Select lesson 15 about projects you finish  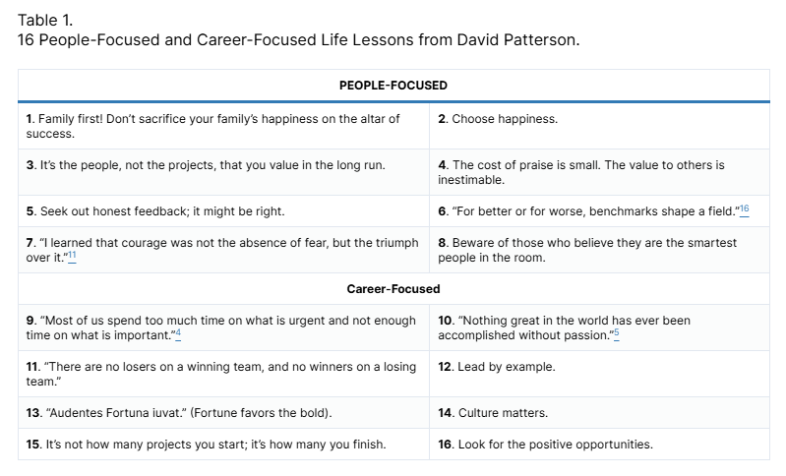pyautogui.click(x=206, y=445)
